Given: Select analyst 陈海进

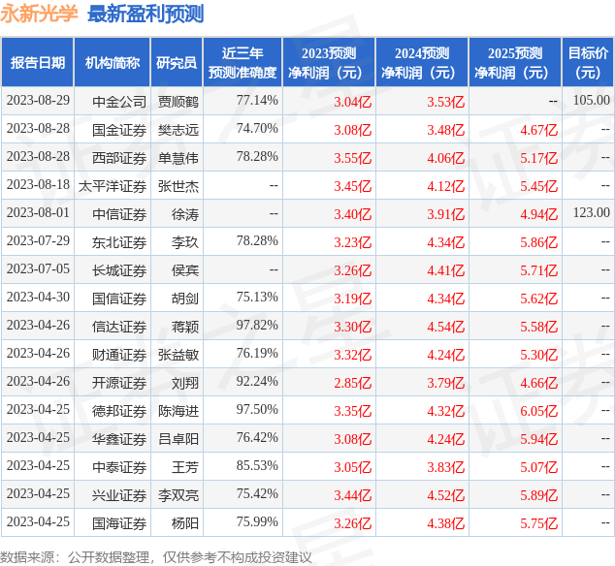Looking at the screenshot, I should point(178,412).
